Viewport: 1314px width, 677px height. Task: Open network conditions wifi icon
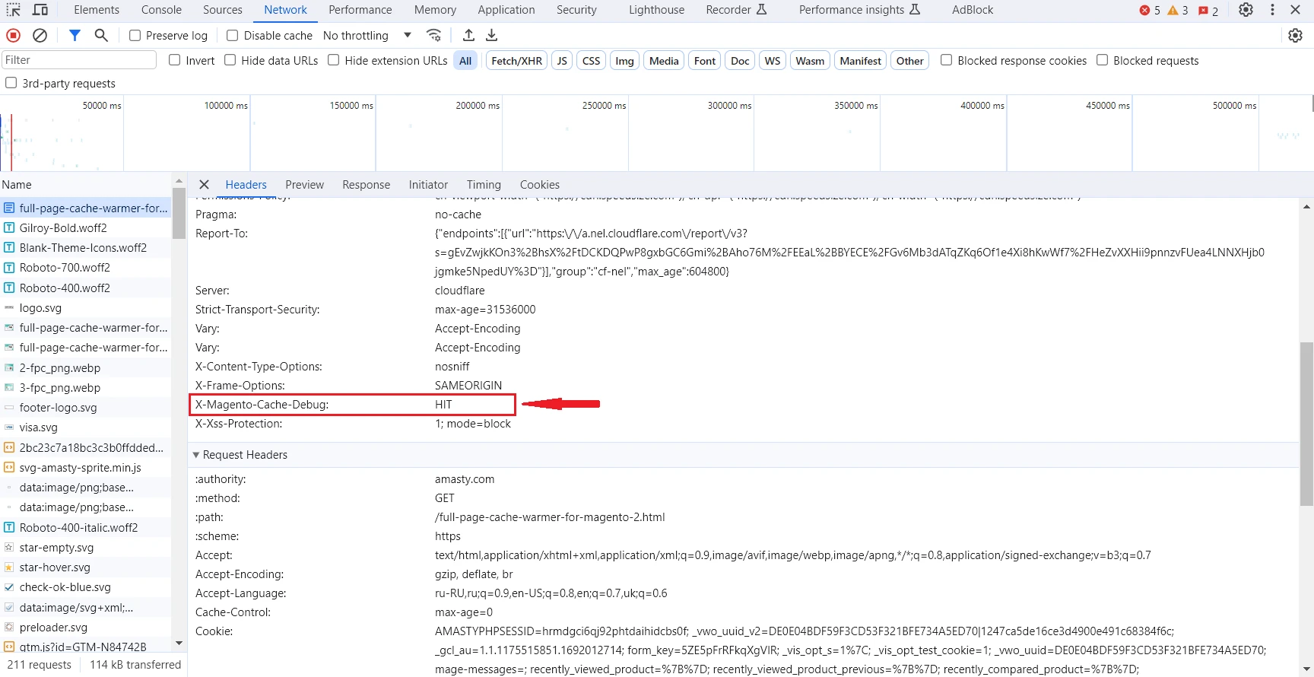[433, 35]
